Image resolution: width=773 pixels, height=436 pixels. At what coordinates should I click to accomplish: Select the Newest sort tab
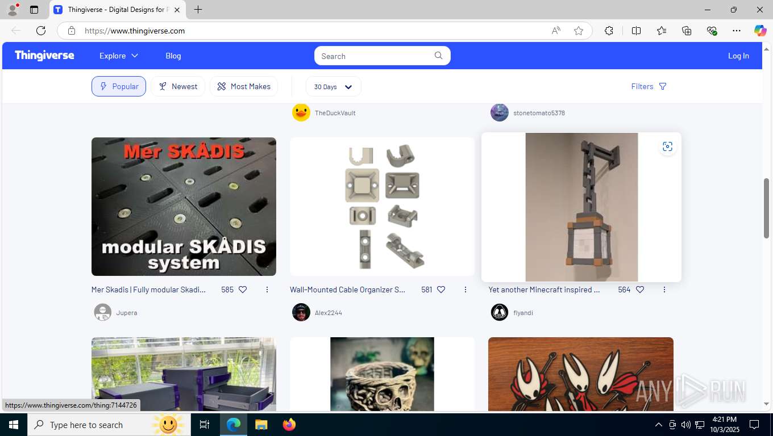click(178, 86)
